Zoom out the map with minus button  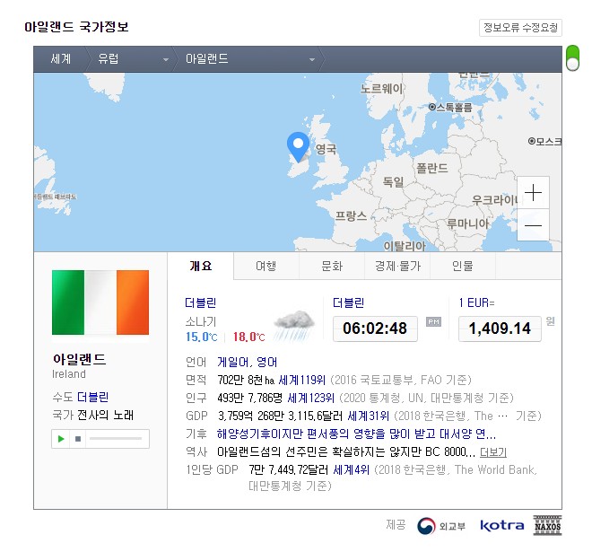pyautogui.click(x=533, y=225)
